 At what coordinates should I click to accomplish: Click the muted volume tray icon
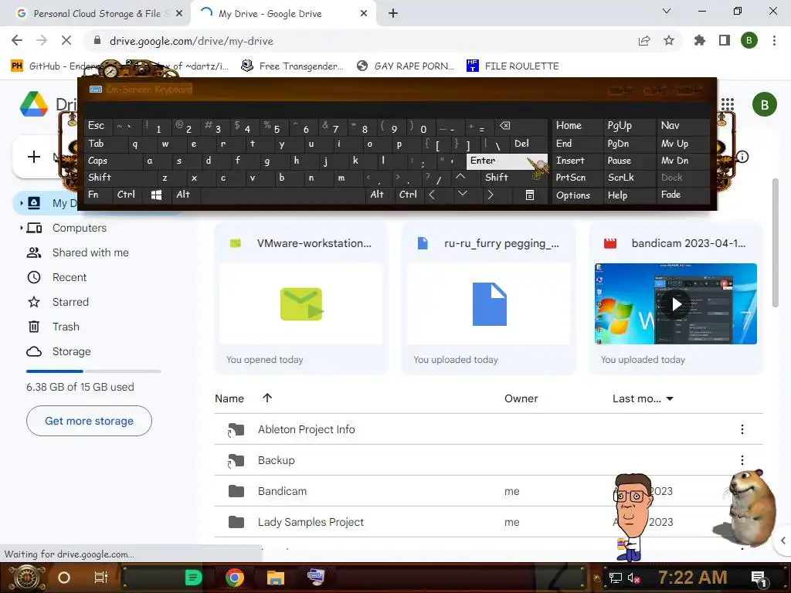[633, 578]
